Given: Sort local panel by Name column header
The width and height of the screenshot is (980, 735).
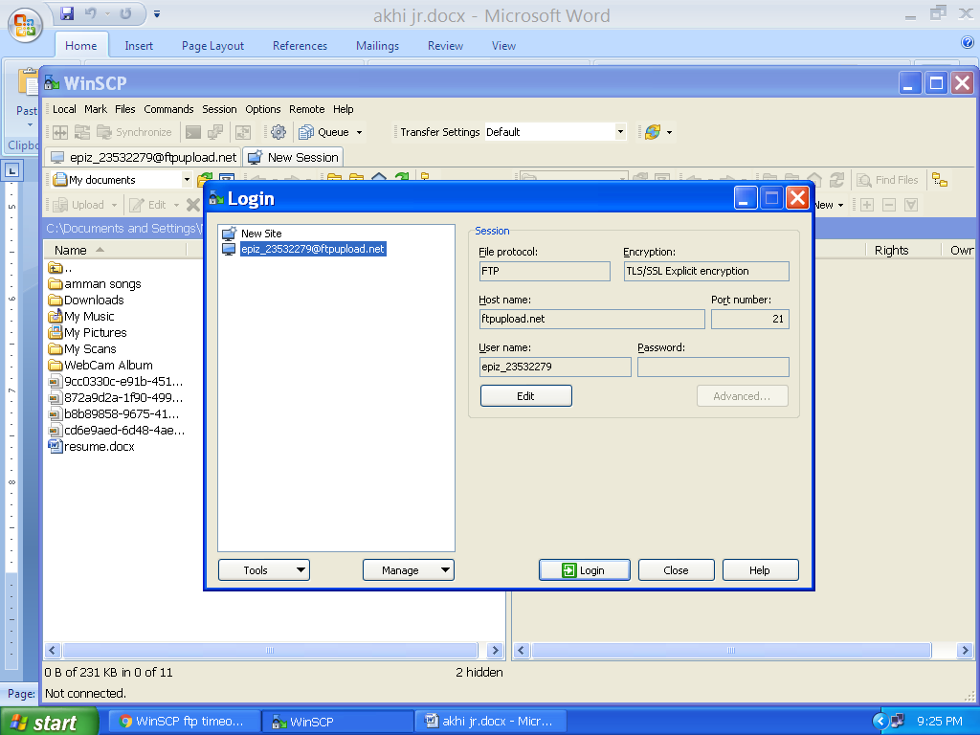Looking at the screenshot, I should (x=115, y=250).
